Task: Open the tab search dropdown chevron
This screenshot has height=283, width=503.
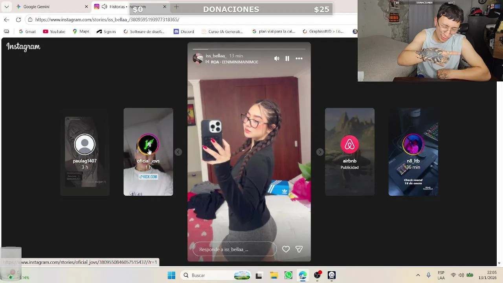Action: pyautogui.click(x=6, y=7)
